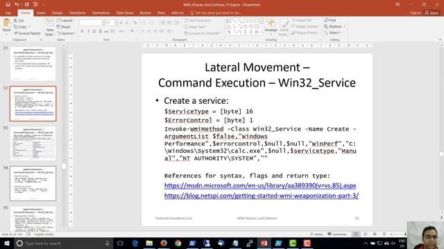Image resolution: width=444 pixels, height=249 pixels.
Task: Open Comments pane from status bar
Action: tap(337, 234)
